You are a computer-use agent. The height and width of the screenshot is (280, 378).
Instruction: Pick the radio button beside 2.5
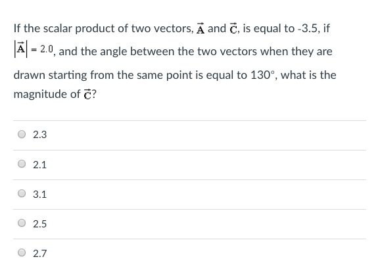pos(22,223)
